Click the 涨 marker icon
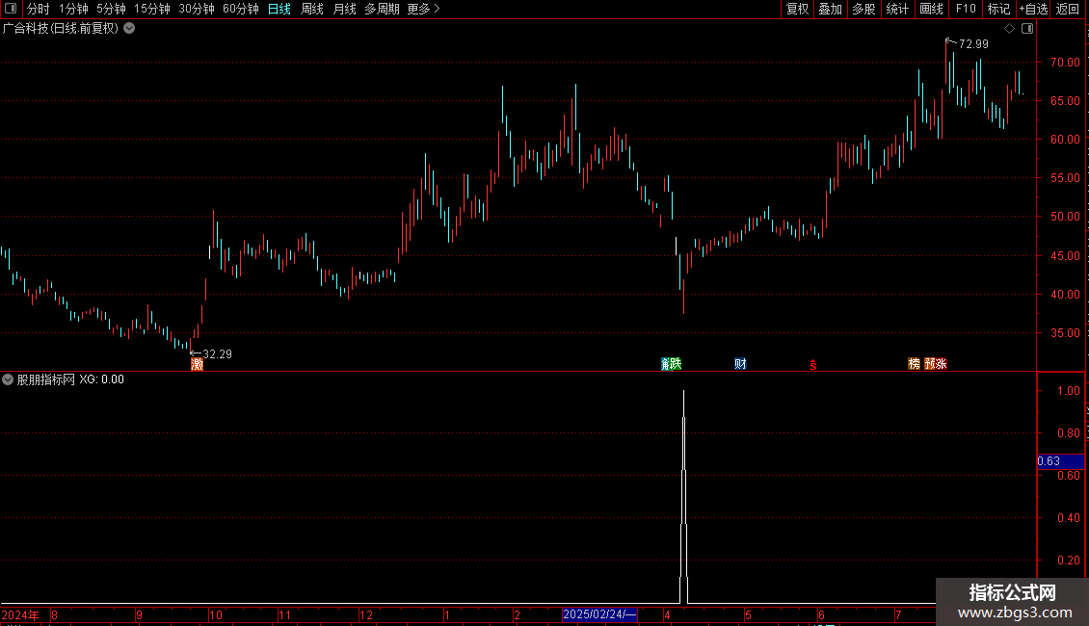 pyautogui.click(x=941, y=364)
